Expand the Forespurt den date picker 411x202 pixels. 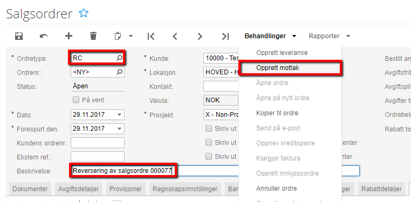pos(120,129)
